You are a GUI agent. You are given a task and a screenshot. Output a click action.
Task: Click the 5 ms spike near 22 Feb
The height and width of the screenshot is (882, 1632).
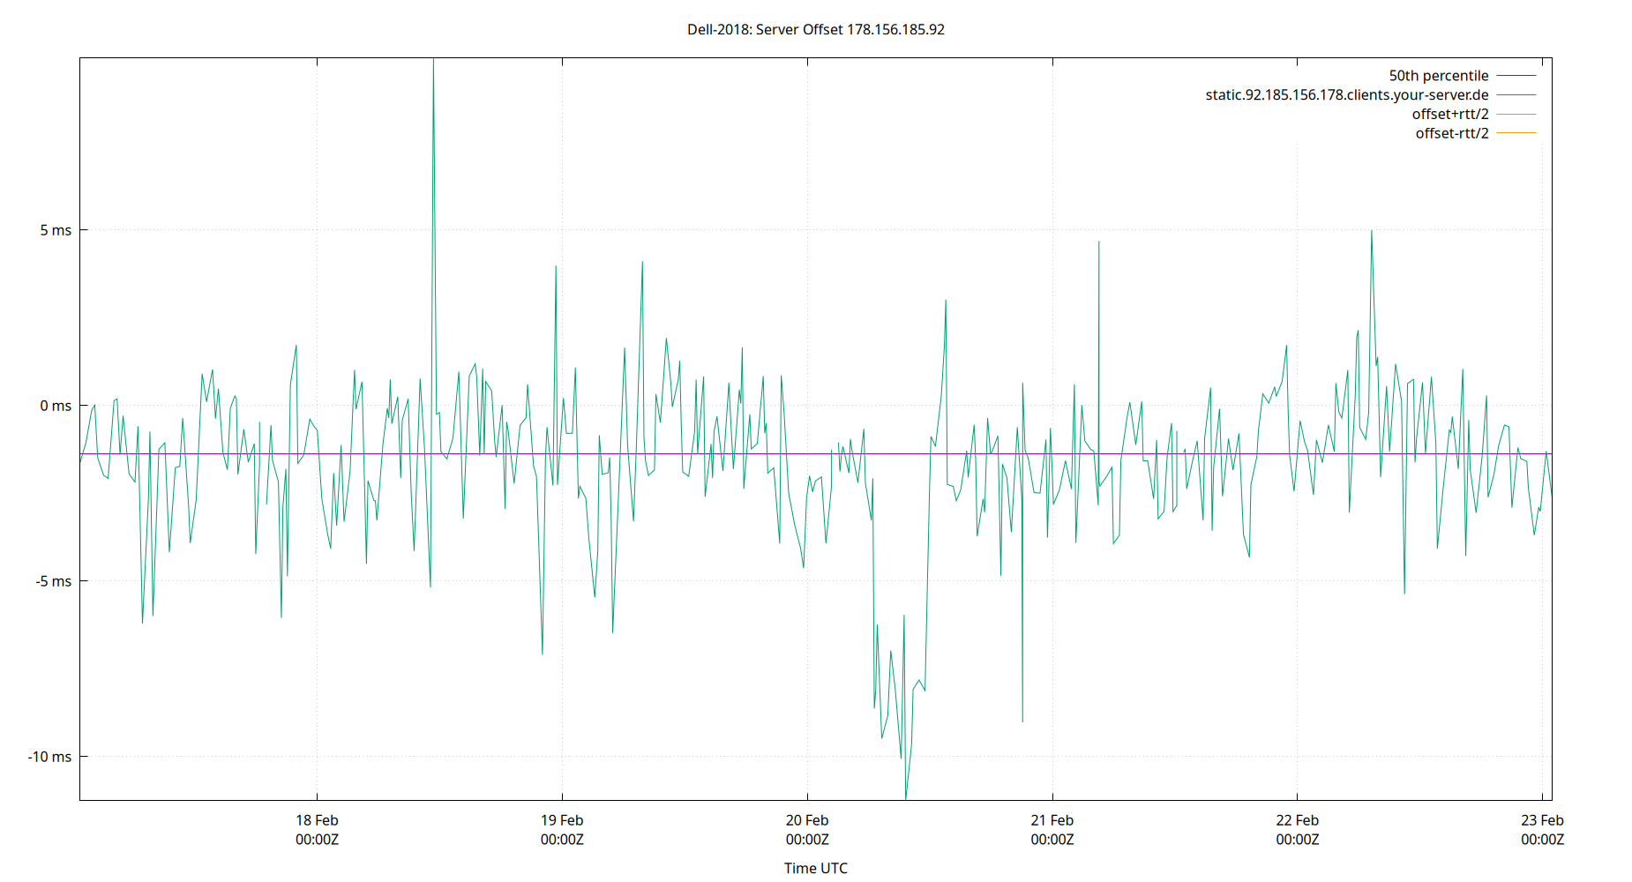(x=1371, y=231)
